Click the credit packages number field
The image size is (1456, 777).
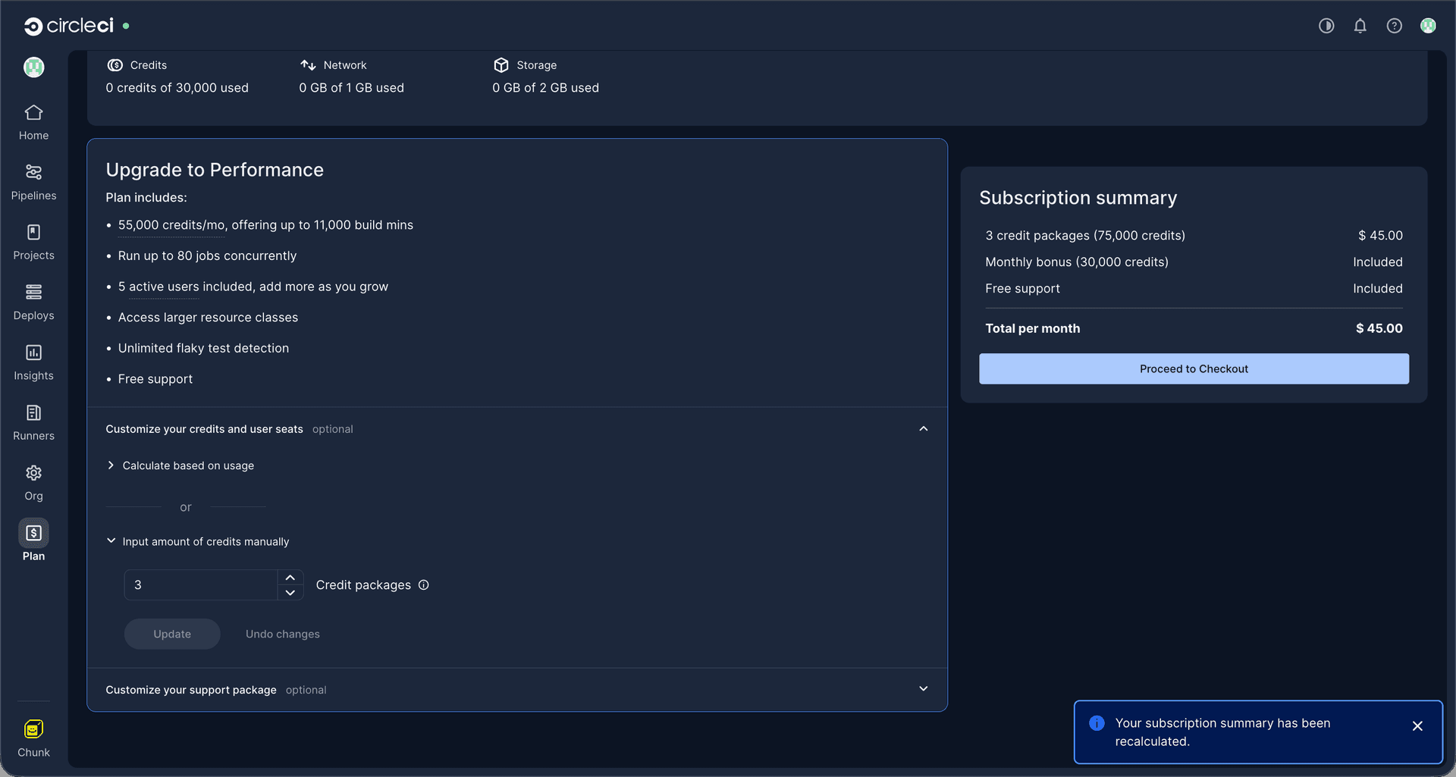pos(201,585)
